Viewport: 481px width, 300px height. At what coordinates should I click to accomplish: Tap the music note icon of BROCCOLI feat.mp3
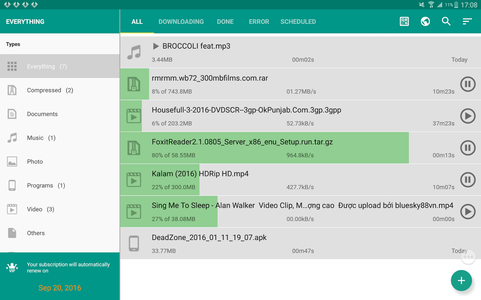pos(134,52)
